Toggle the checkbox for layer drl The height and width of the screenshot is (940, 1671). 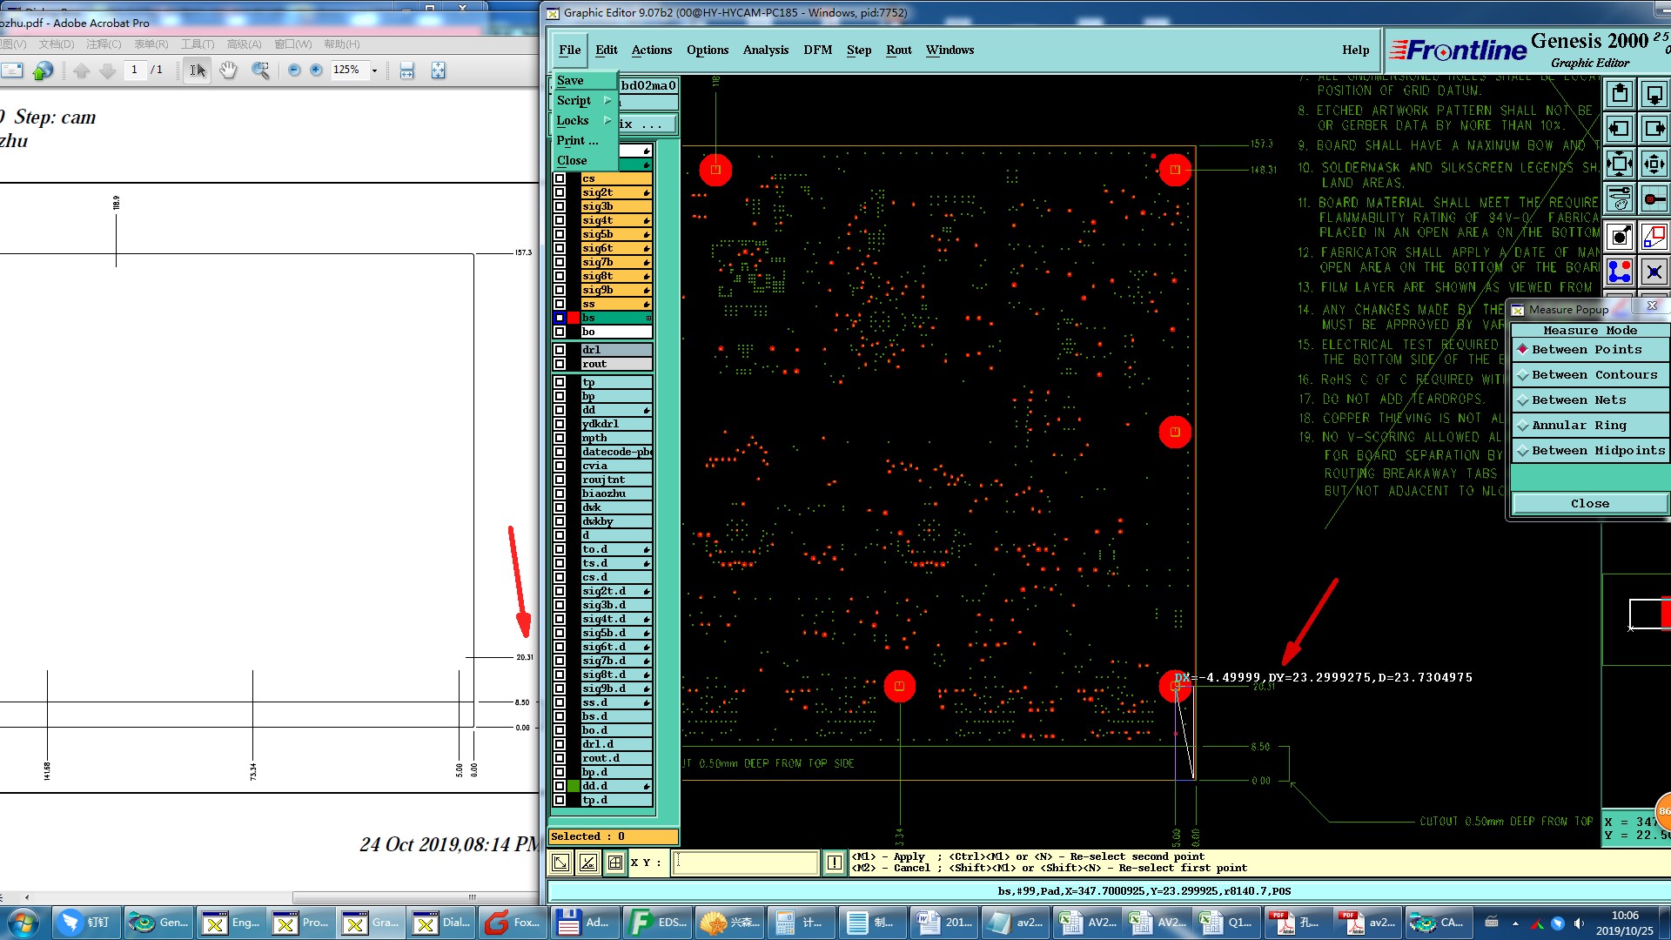click(x=560, y=350)
